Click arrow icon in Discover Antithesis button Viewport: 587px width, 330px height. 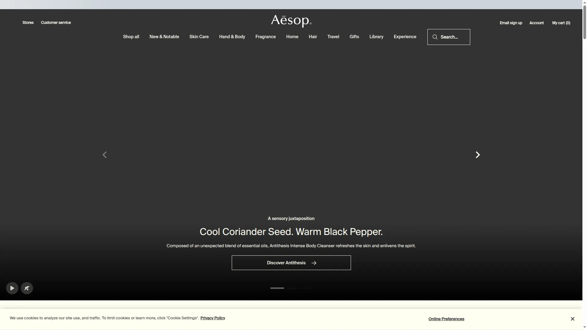pos(314,263)
